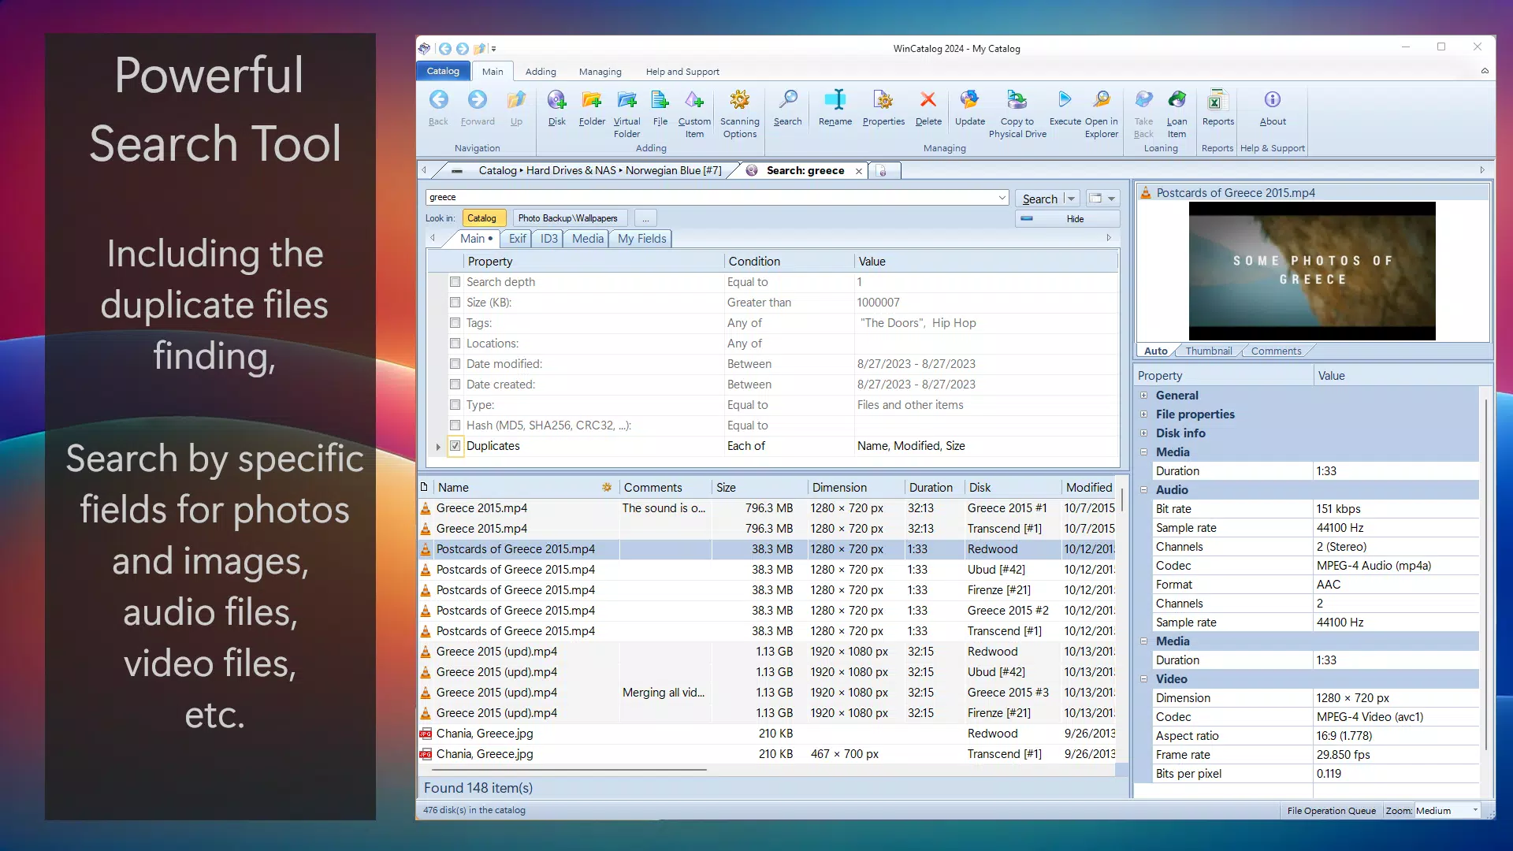Enable the Date created condition checkbox
1513x851 pixels.
(455, 384)
